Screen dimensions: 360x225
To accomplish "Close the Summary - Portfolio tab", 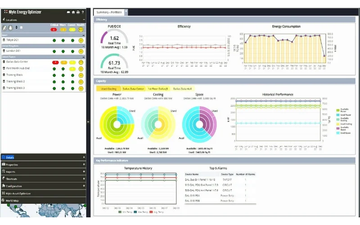I will click(126, 12).
